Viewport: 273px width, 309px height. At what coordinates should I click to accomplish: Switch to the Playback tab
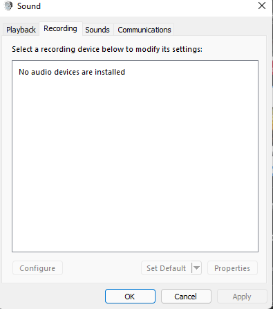[x=21, y=30]
